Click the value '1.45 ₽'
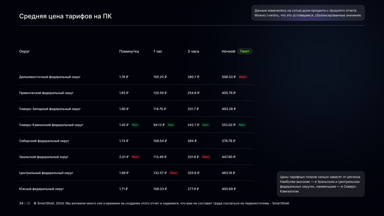This screenshot has height=216, width=384. (x=124, y=125)
